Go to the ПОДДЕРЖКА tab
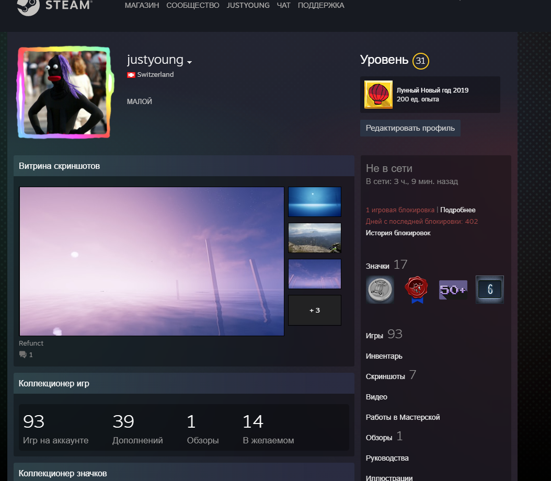This screenshot has width=551, height=481. point(321,5)
